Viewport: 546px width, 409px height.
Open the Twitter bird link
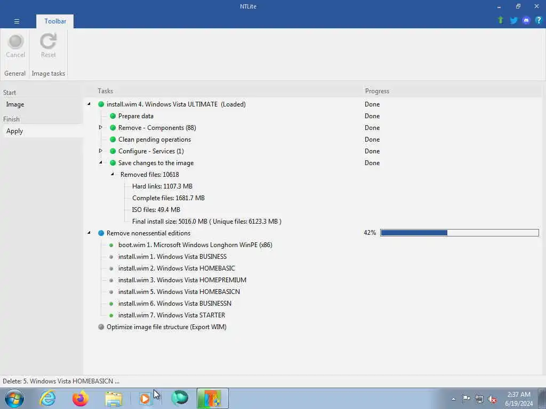513,20
